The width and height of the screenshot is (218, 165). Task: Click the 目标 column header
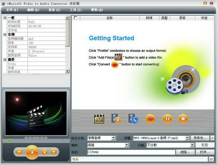pyautogui.click(x=182, y=18)
